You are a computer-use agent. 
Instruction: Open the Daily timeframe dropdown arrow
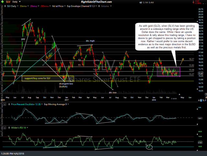(x=20, y=2)
